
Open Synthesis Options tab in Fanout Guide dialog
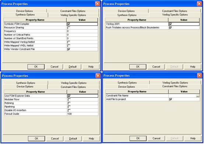click(x=25, y=83)
